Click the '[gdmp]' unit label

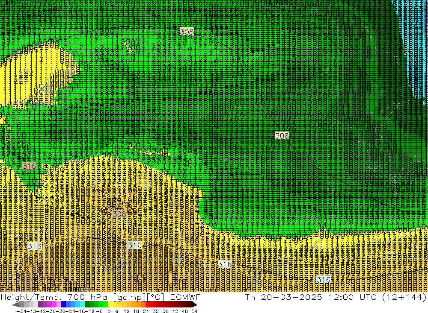pos(129,297)
